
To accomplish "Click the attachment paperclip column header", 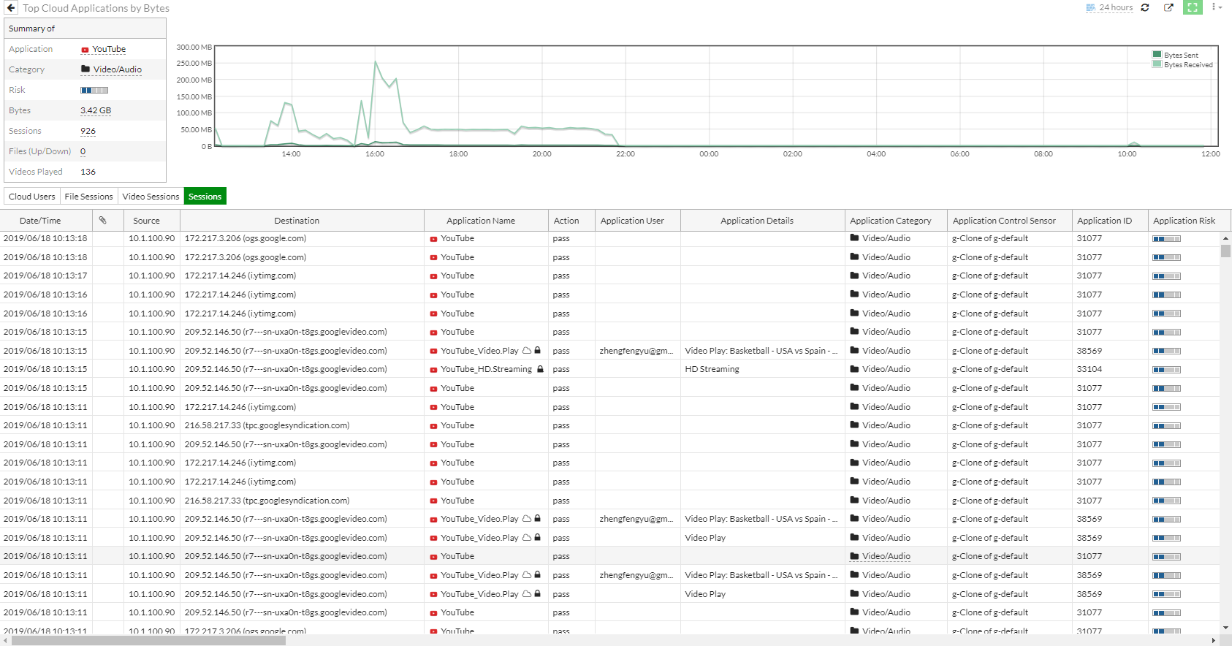I will coord(103,221).
